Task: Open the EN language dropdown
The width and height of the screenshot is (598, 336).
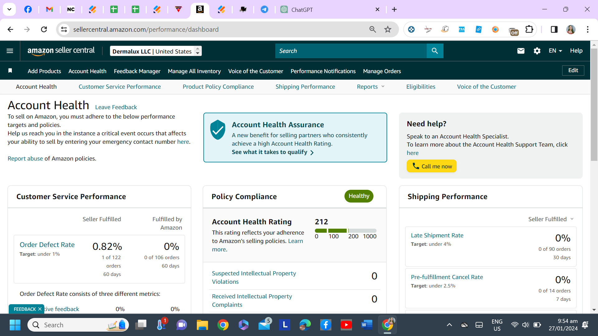Action: (x=555, y=51)
